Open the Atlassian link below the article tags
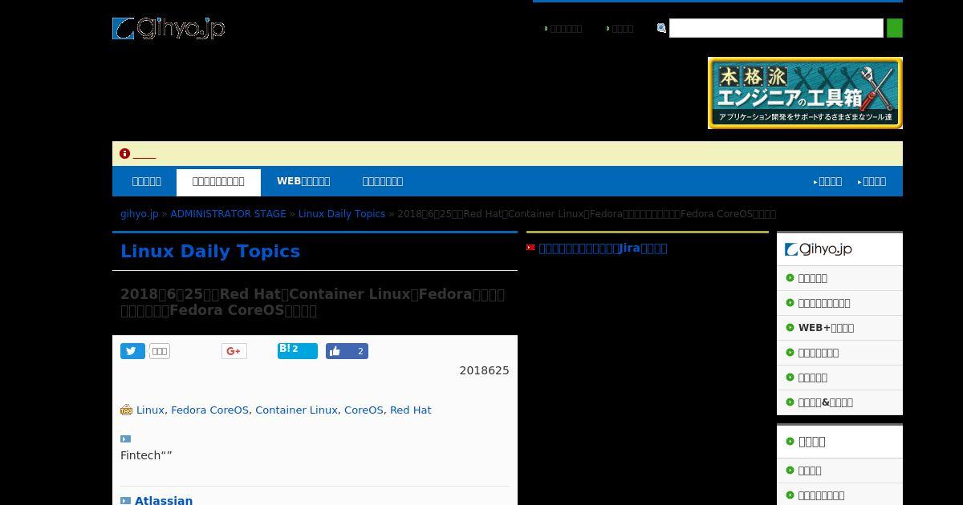963x505 pixels. [x=164, y=500]
